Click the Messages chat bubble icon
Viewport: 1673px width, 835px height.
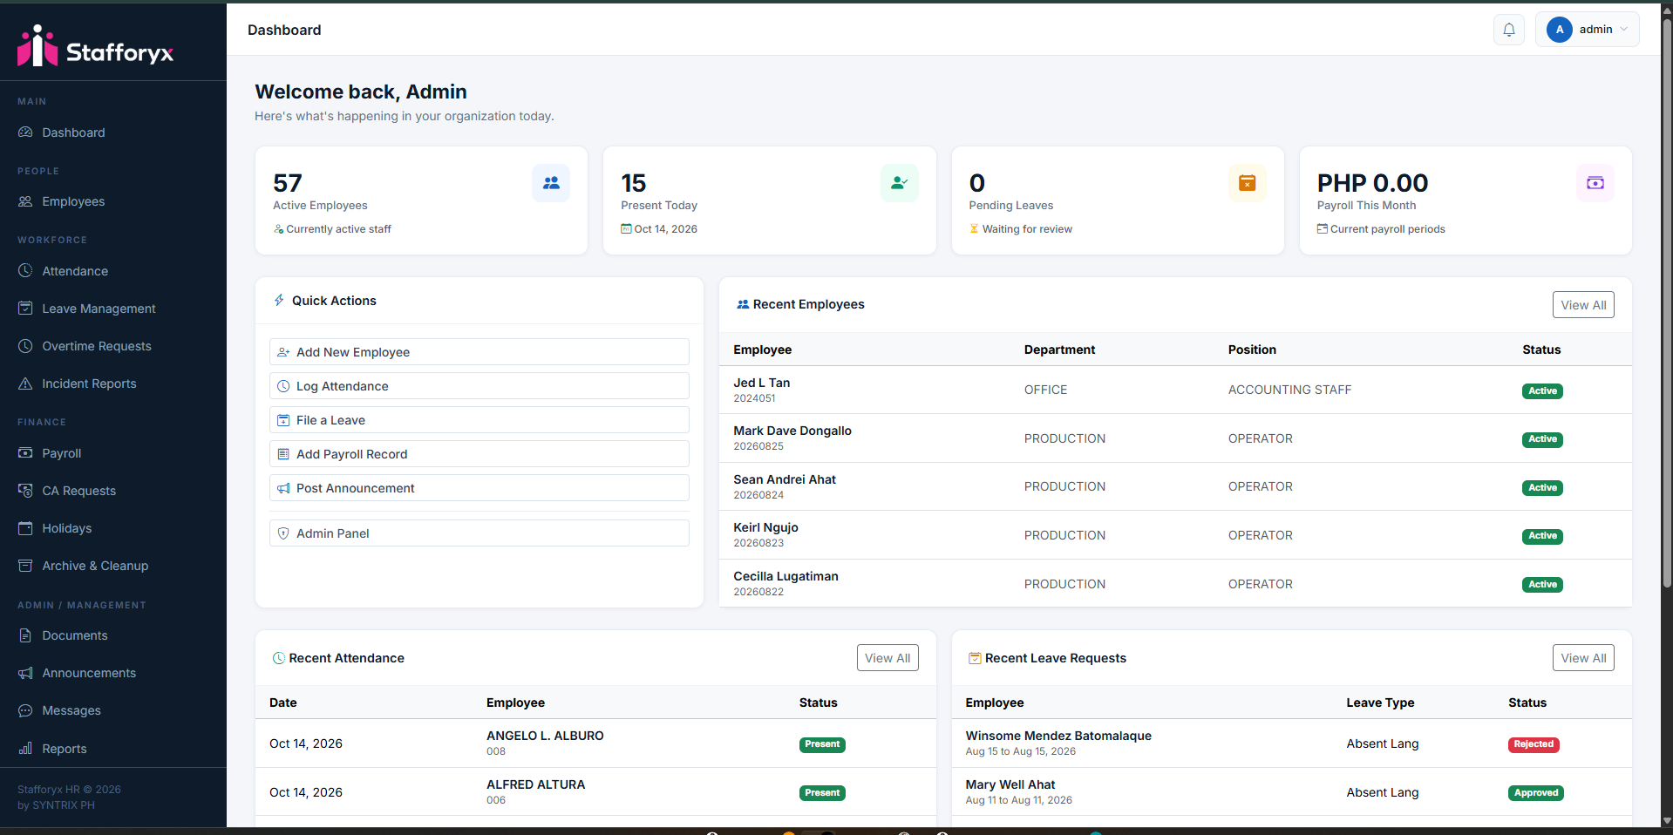point(25,710)
